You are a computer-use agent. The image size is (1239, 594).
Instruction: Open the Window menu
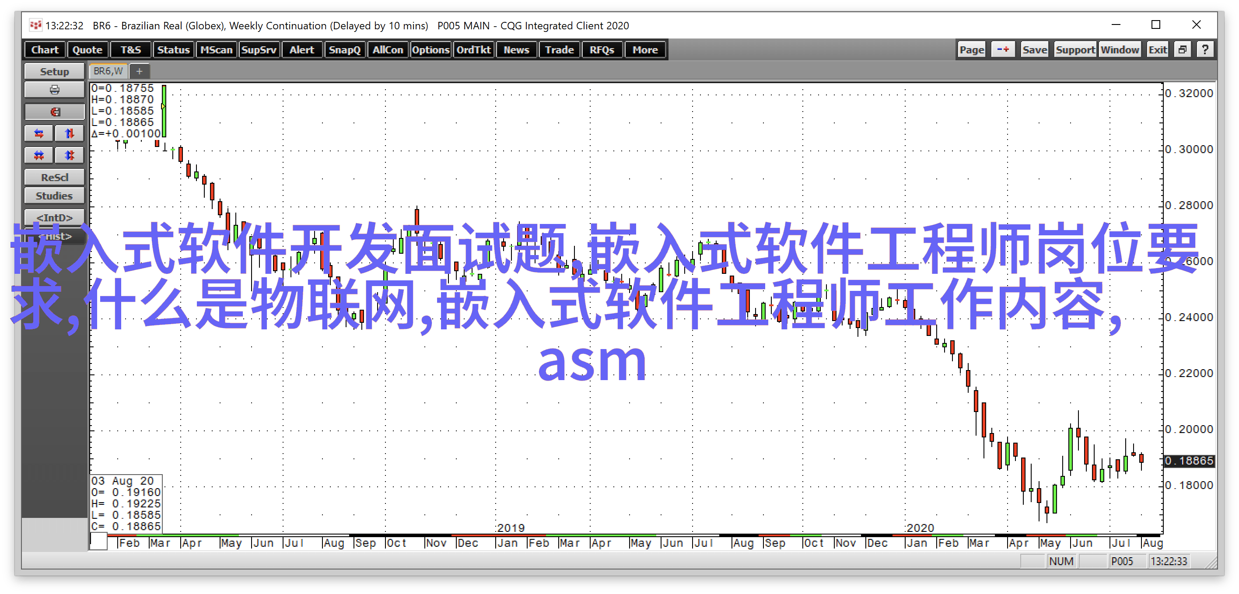1119,49
